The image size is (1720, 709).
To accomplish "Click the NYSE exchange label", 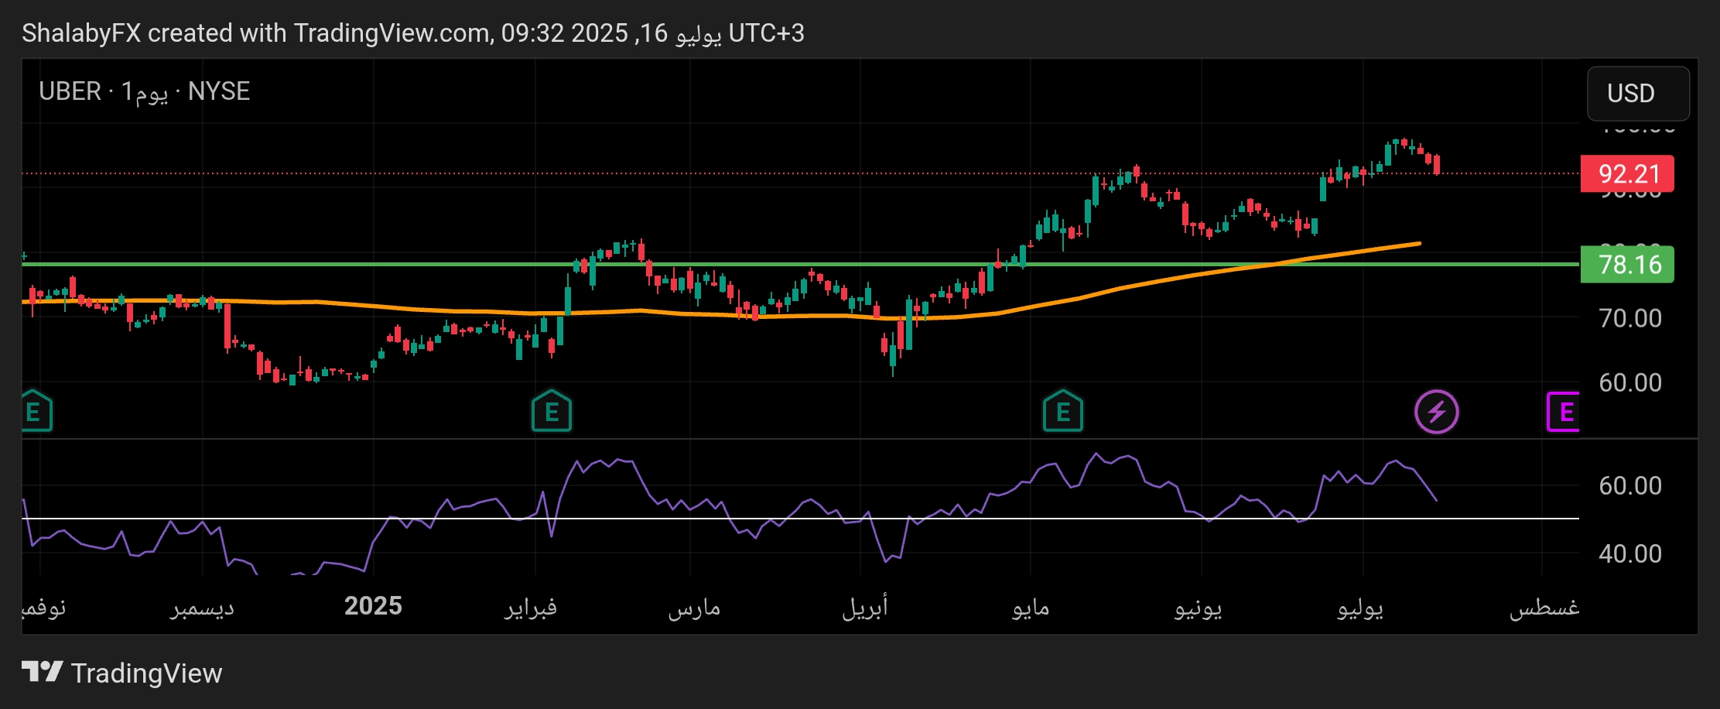I will 219,91.
